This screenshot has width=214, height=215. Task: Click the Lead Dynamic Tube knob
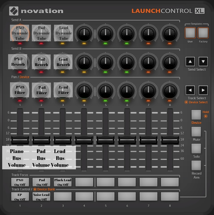(63, 33)
